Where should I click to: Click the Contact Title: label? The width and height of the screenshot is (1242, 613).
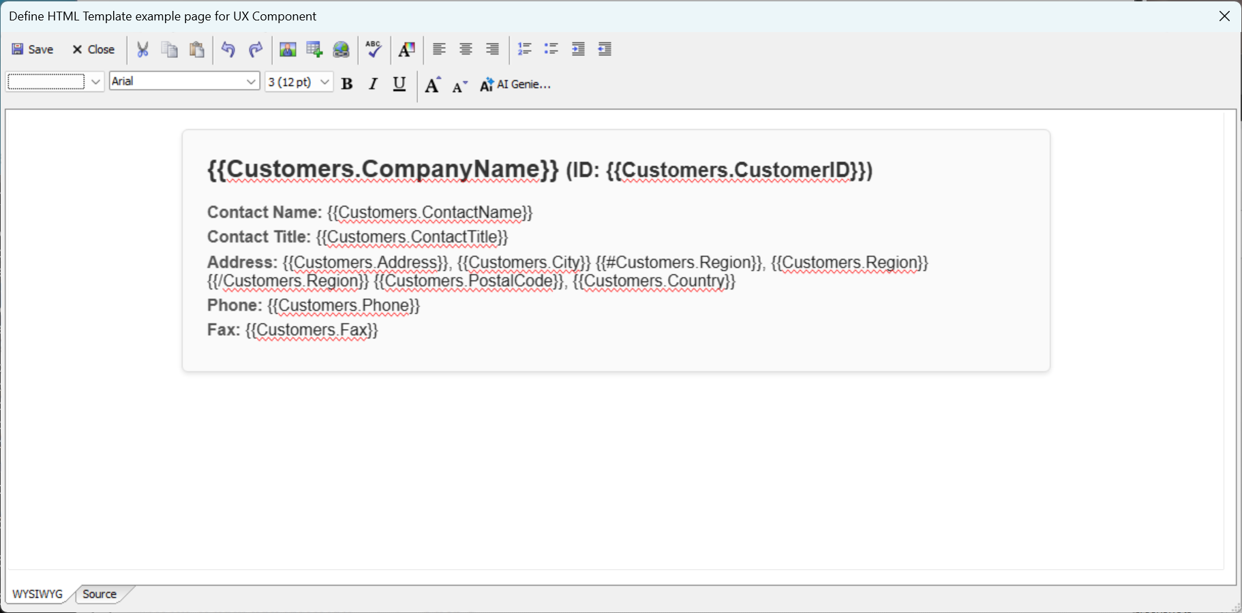259,237
